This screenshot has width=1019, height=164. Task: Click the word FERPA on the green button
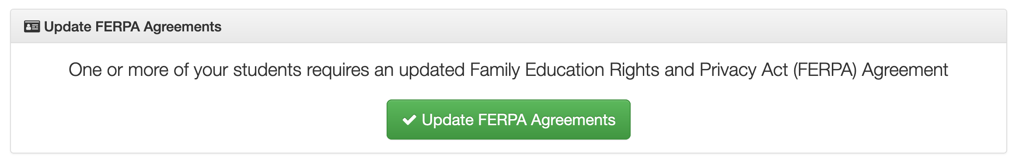pyautogui.click(x=502, y=120)
